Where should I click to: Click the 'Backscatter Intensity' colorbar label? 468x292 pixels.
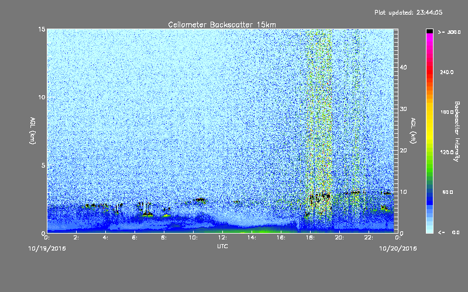(x=456, y=131)
